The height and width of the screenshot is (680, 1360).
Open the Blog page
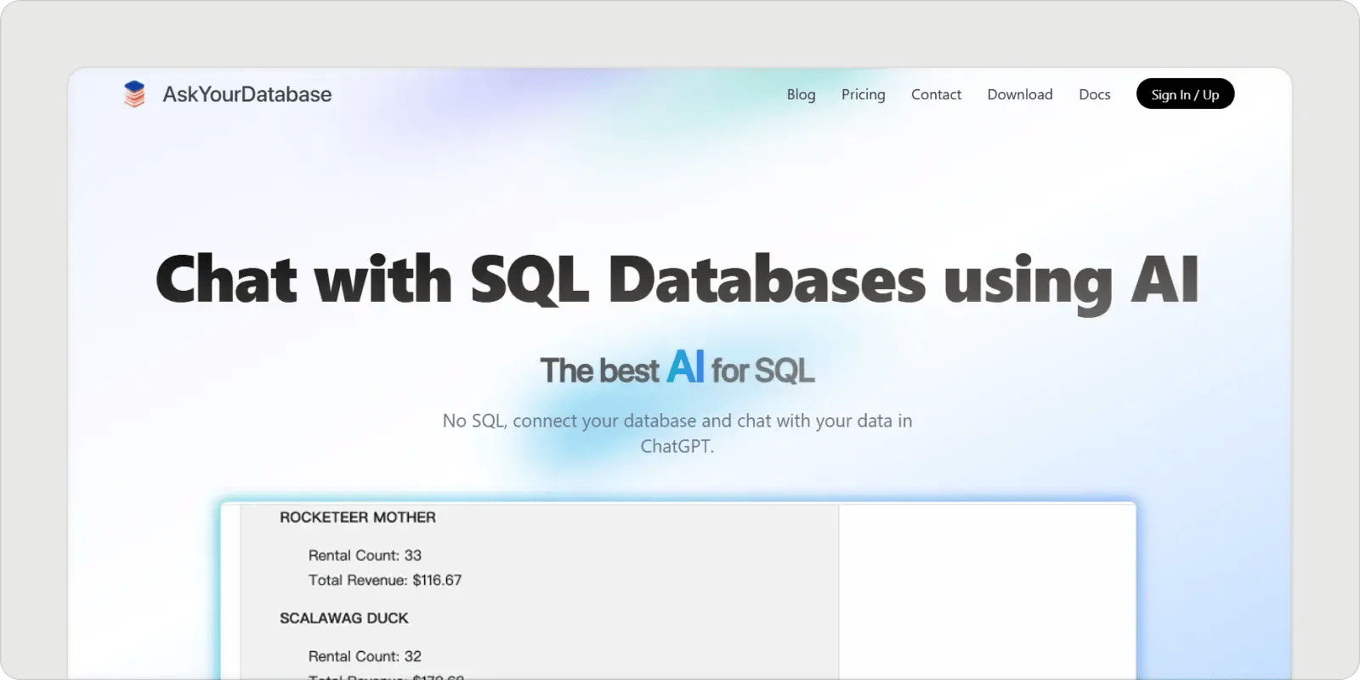(x=801, y=94)
